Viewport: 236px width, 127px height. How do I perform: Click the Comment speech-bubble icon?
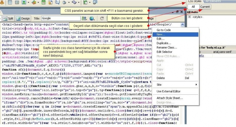[x=57, y=2]
